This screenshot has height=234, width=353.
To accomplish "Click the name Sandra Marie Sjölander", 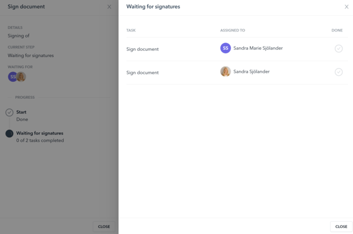I will click(258, 48).
